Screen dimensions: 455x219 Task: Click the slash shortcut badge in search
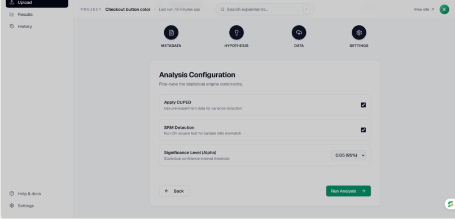pyautogui.click(x=306, y=9)
